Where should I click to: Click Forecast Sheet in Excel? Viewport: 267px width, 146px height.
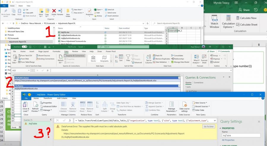(x=204, y=59)
